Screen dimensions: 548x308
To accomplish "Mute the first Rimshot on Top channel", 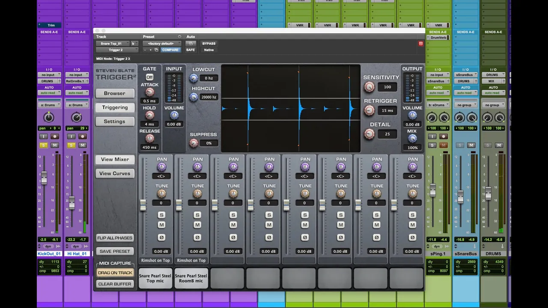I will (x=161, y=225).
